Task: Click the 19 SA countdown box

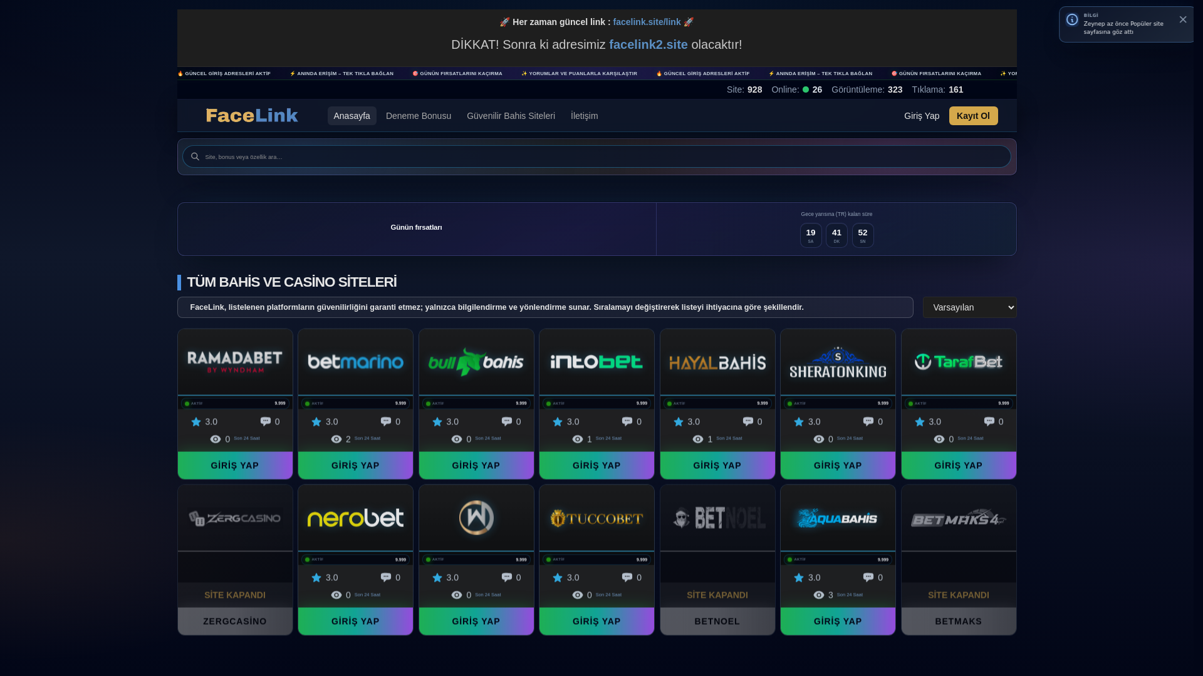Action: click(x=811, y=235)
